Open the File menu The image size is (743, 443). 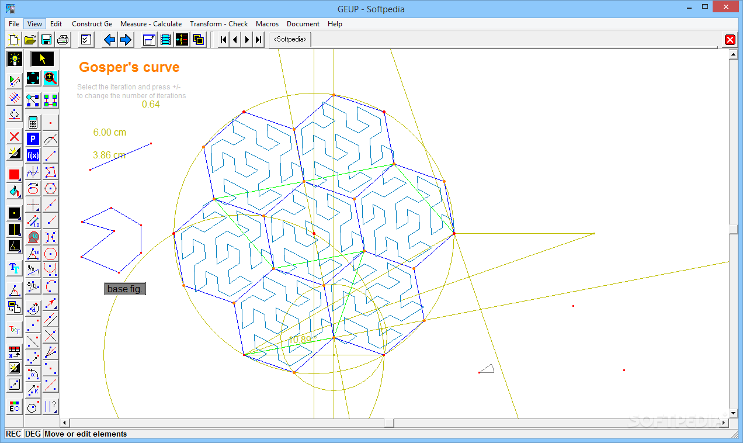[14, 24]
